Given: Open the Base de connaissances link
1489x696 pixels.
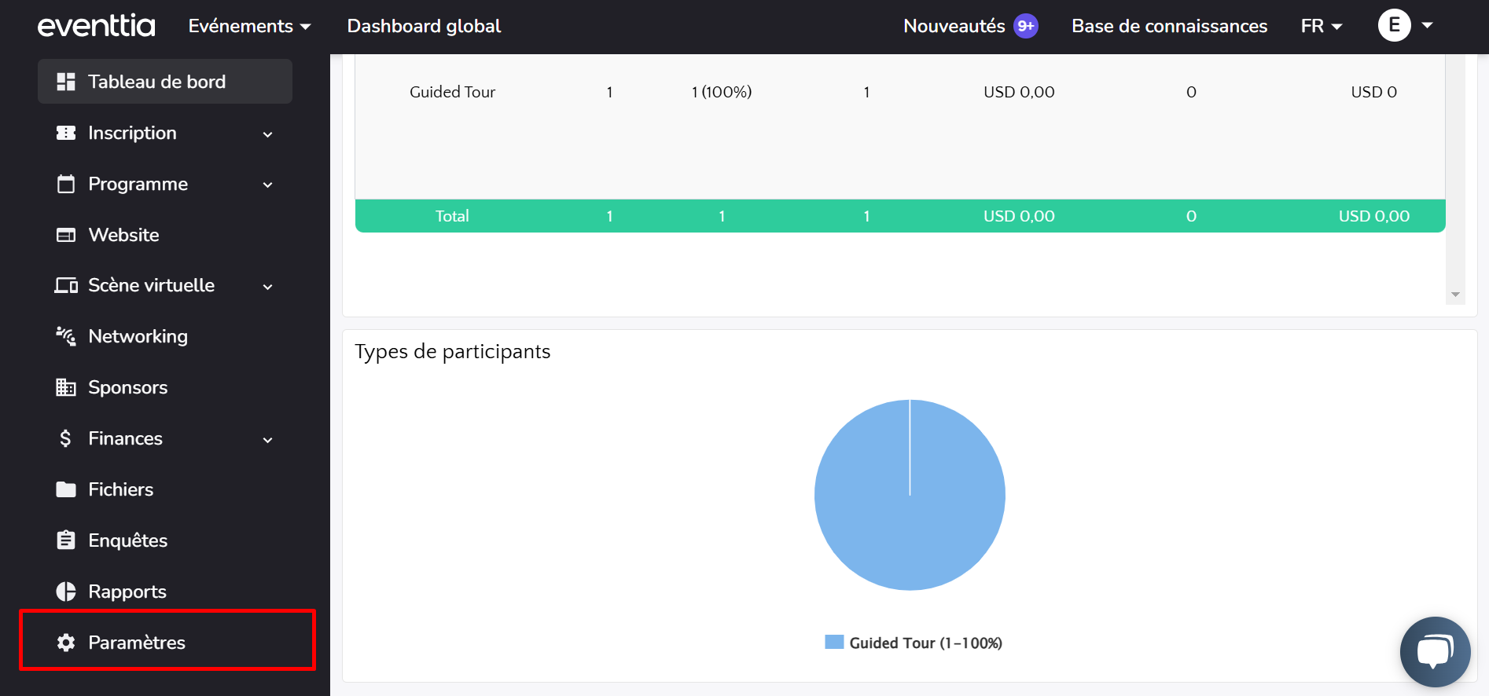Looking at the screenshot, I should click(1169, 26).
